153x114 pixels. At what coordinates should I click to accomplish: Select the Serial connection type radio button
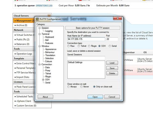pyautogui.click(x=110, y=46)
